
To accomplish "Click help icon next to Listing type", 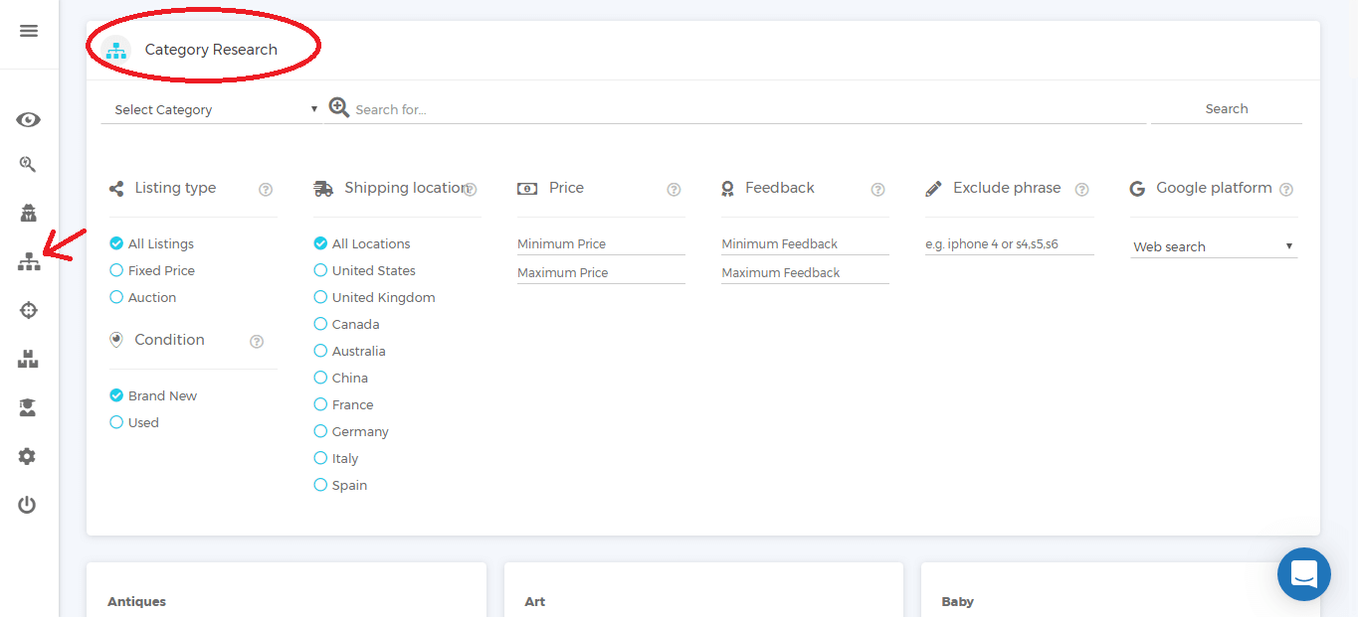I will coord(266,190).
